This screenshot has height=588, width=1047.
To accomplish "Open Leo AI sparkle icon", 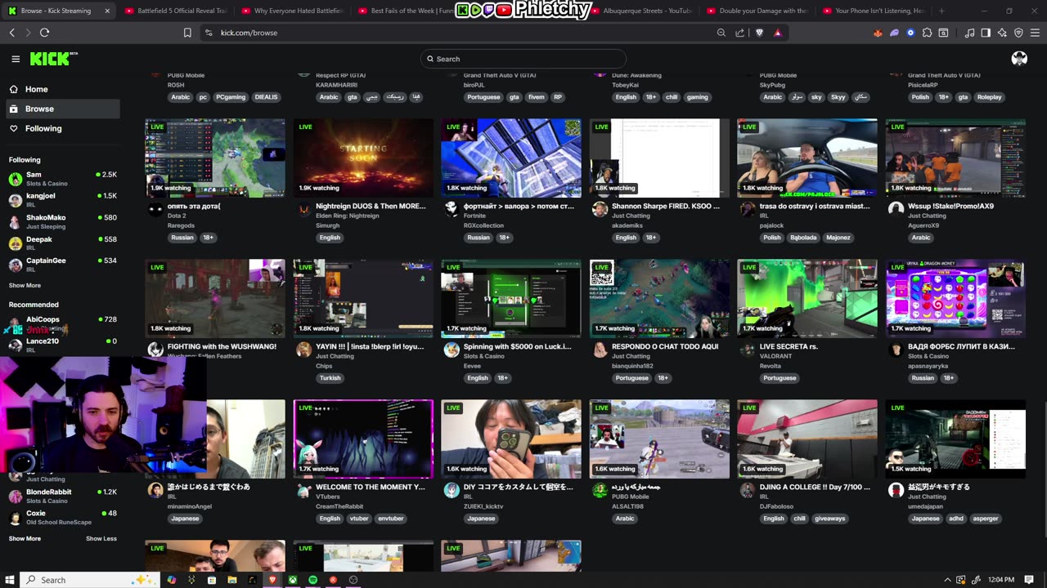I will [1002, 33].
